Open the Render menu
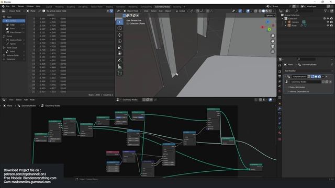 click(x=21, y=6)
